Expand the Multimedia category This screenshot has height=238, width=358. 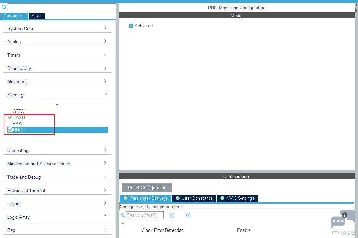57,81
